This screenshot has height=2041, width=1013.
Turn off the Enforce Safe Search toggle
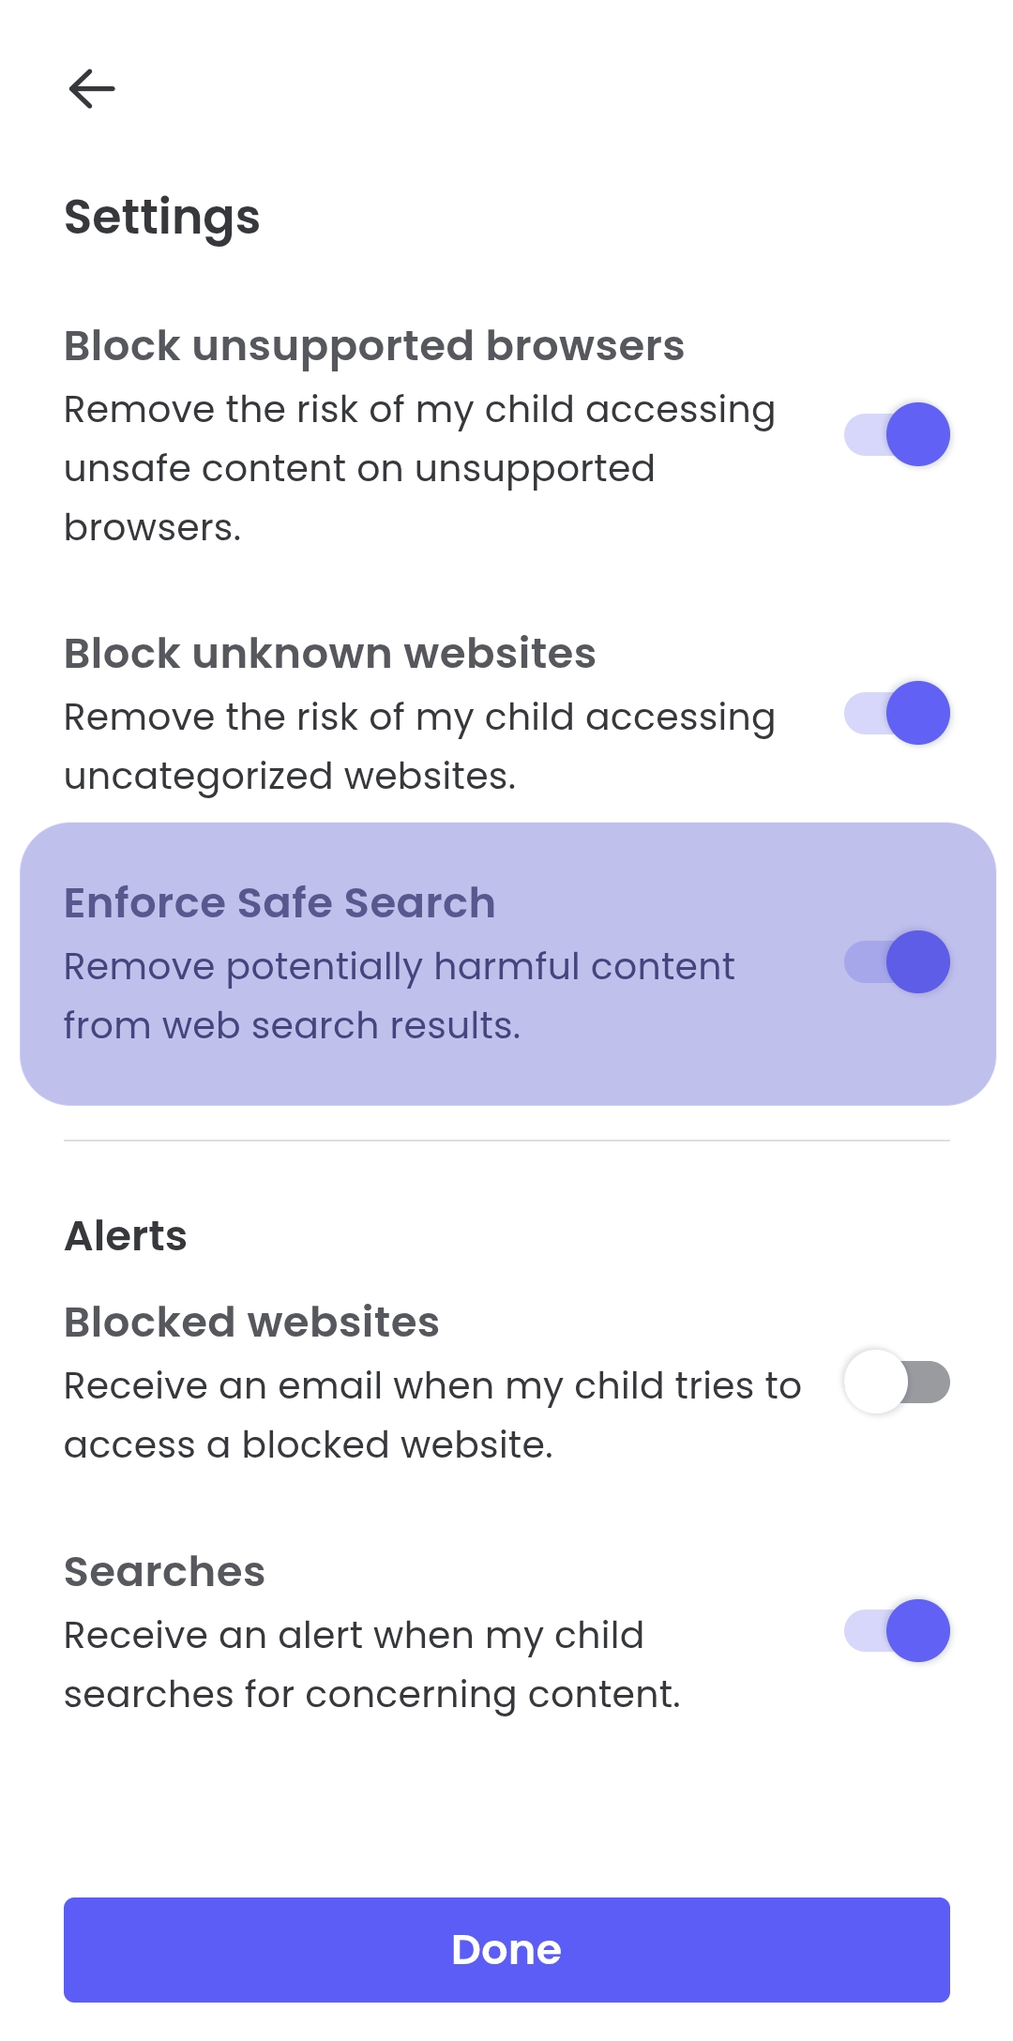pyautogui.click(x=898, y=960)
